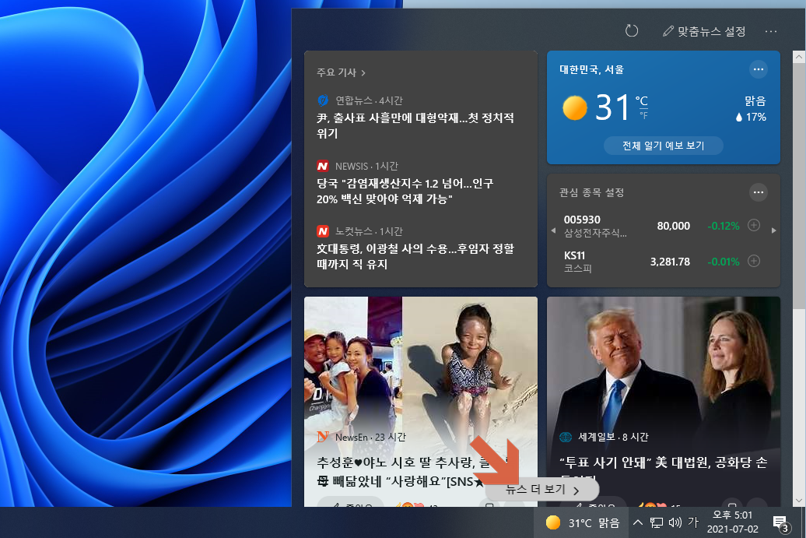
Task: Add KS11 코스피 to watchlist
Action: pyautogui.click(x=754, y=262)
